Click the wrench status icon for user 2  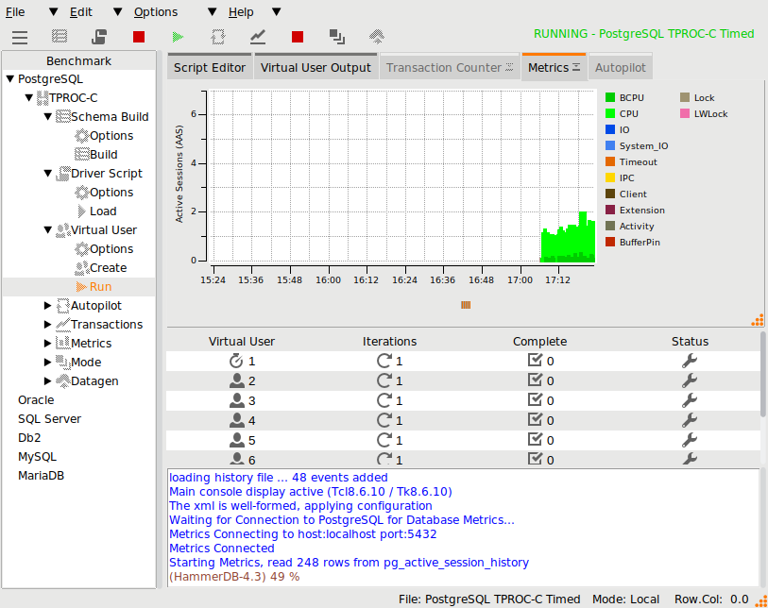(x=690, y=380)
